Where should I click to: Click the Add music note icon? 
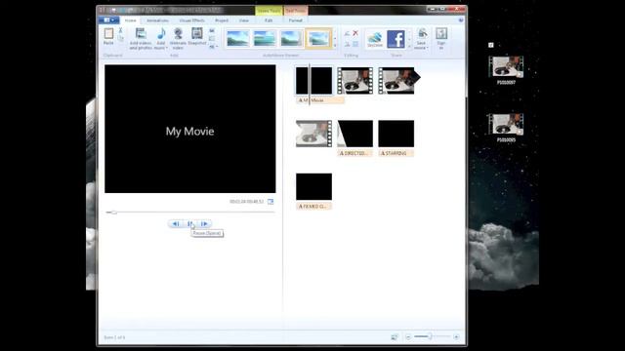click(x=161, y=34)
